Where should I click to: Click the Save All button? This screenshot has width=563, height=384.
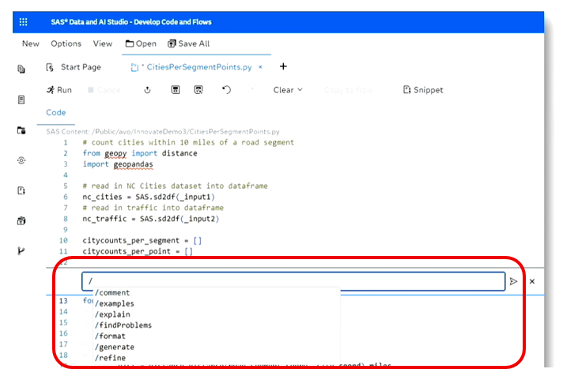[x=189, y=43]
